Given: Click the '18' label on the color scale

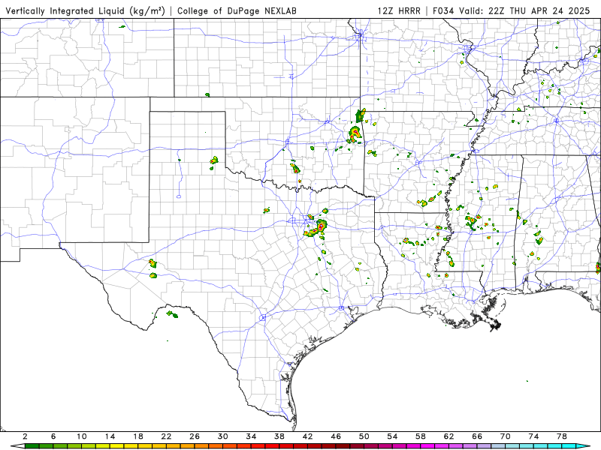Looking at the screenshot, I should point(138,436).
